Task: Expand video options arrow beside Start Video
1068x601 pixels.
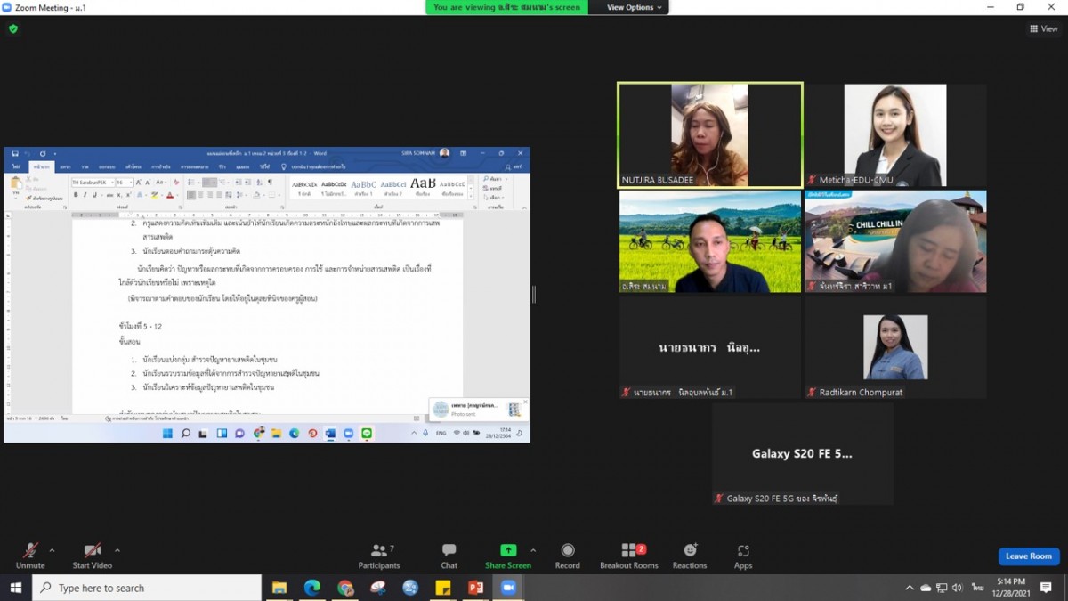Action: (117, 550)
